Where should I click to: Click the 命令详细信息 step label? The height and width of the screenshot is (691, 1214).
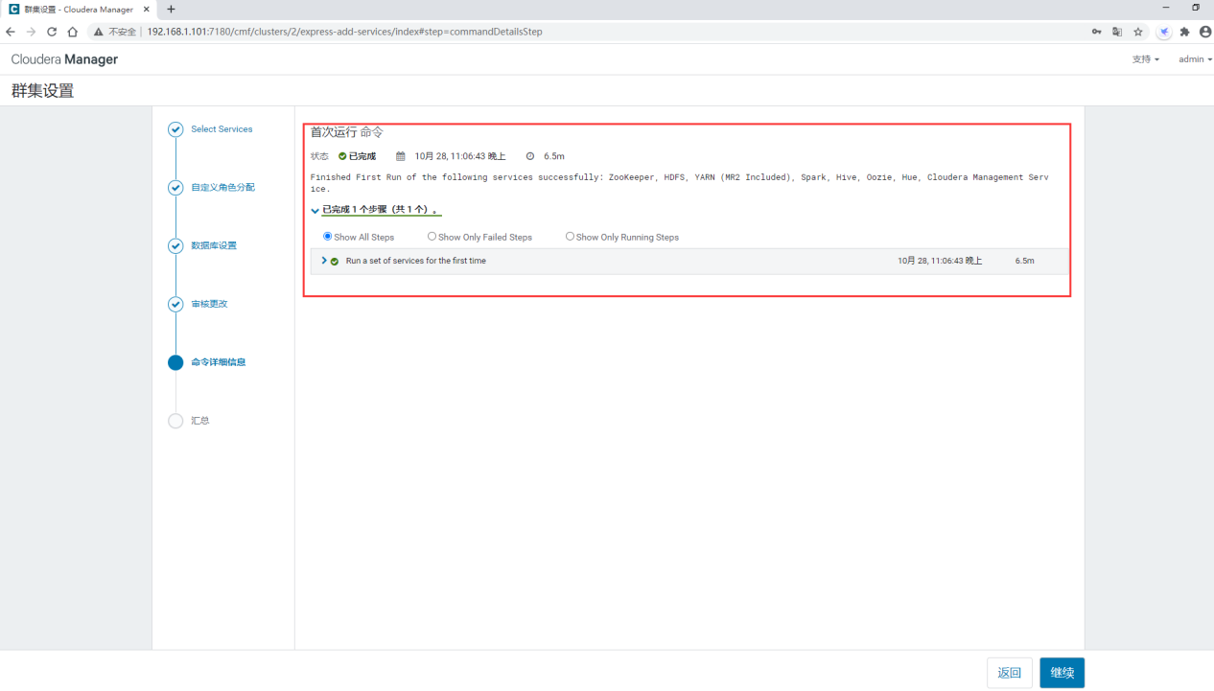point(219,362)
